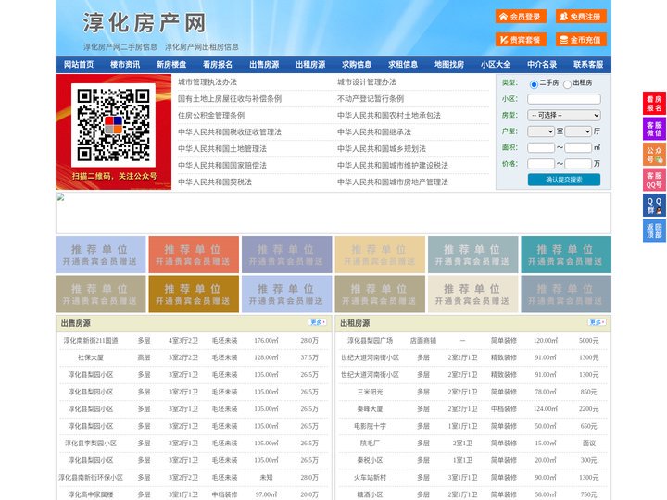
Task: Open the 城市设计管理办法 link
Action: pyautogui.click(x=367, y=82)
